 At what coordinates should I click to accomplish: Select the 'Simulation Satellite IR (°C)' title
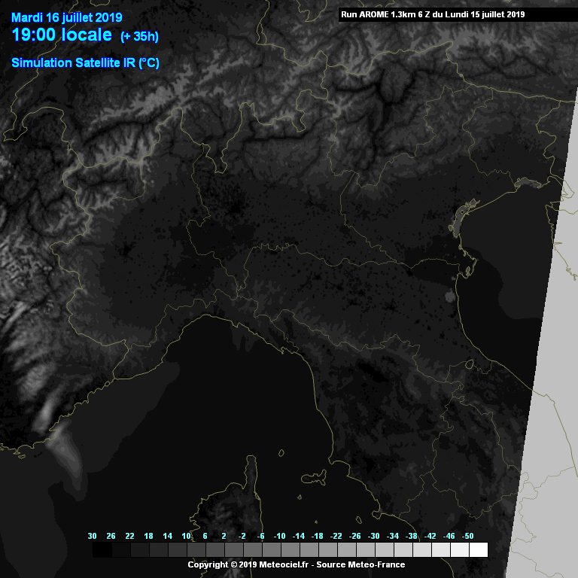[86, 63]
